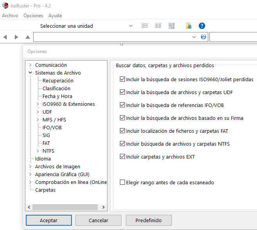Viewport: 257px width, 230px height.
Task: Select IFO/VOB tree item
Action: pyautogui.click(x=52, y=128)
